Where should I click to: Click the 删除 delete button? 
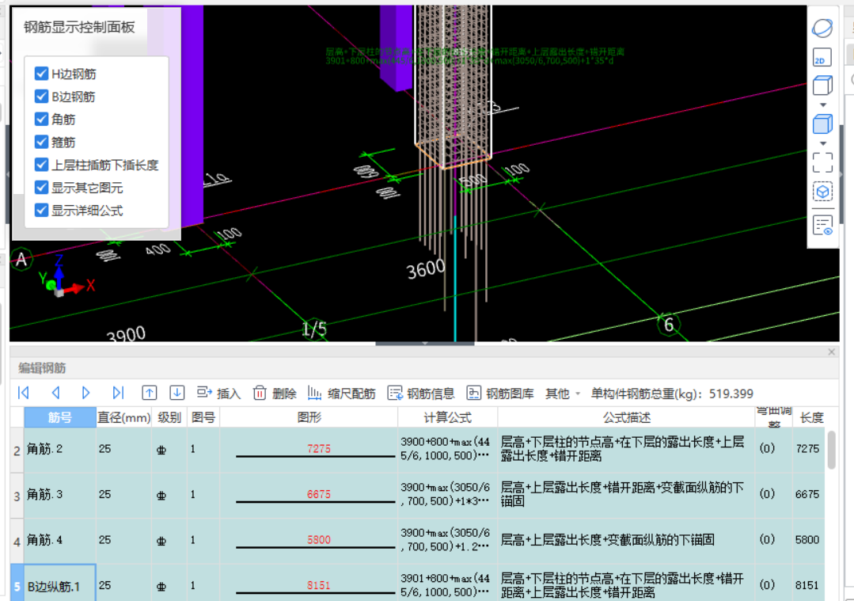click(275, 394)
